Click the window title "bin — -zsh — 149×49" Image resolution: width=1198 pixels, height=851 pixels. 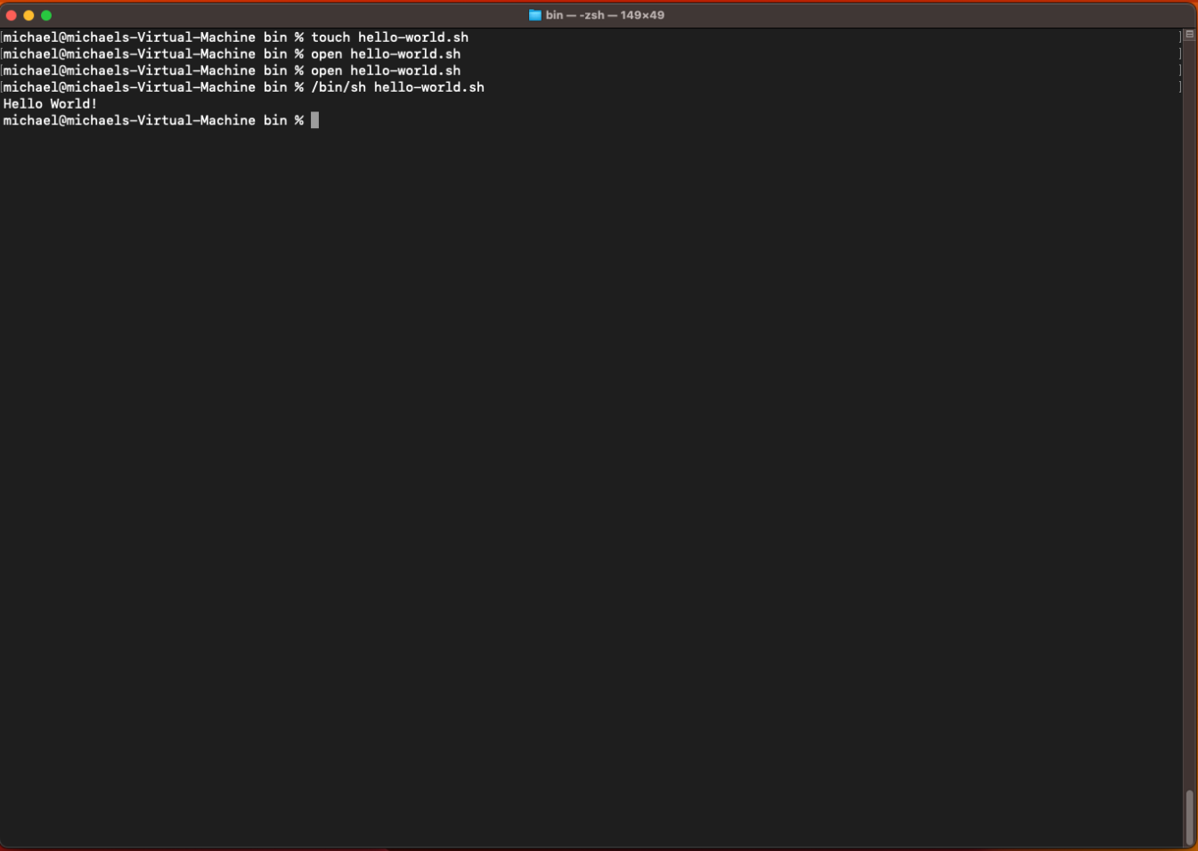click(605, 15)
